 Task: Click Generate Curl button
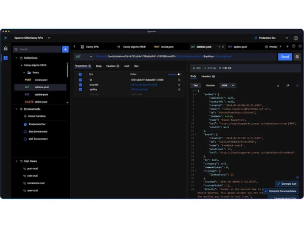(287, 184)
